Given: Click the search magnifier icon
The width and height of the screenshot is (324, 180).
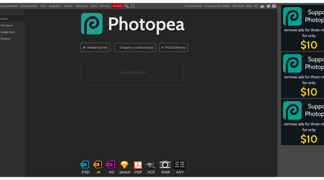Looking at the screenshot, I should pos(127,6).
